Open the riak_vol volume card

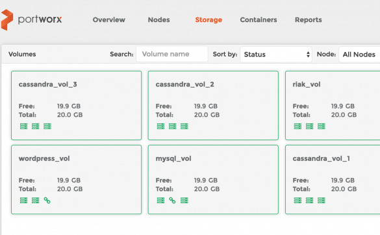(333, 105)
